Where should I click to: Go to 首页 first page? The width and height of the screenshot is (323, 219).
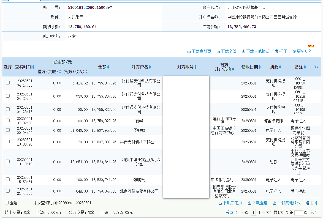(x=229, y=213)
